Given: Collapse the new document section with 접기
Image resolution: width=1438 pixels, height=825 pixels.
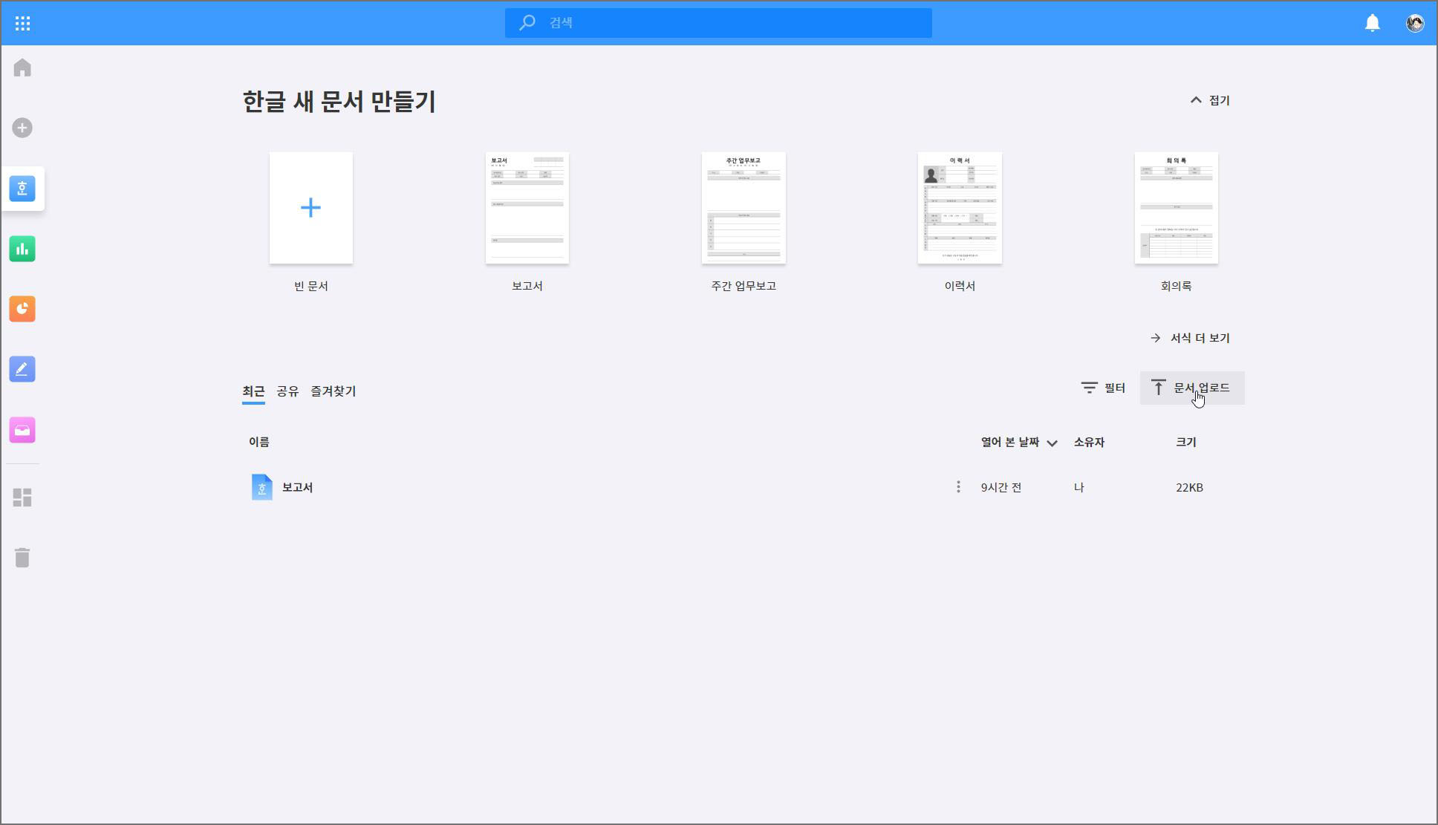Looking at the screenshot, I should (x=1210, y=100).
